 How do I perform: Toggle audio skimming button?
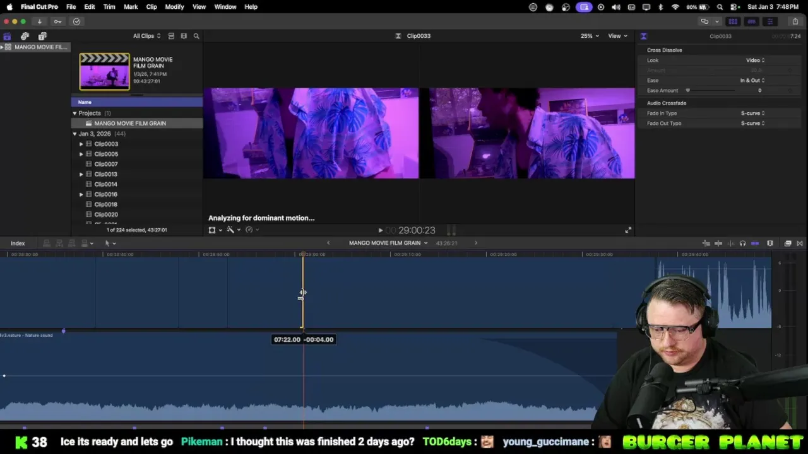pos(730,243)
